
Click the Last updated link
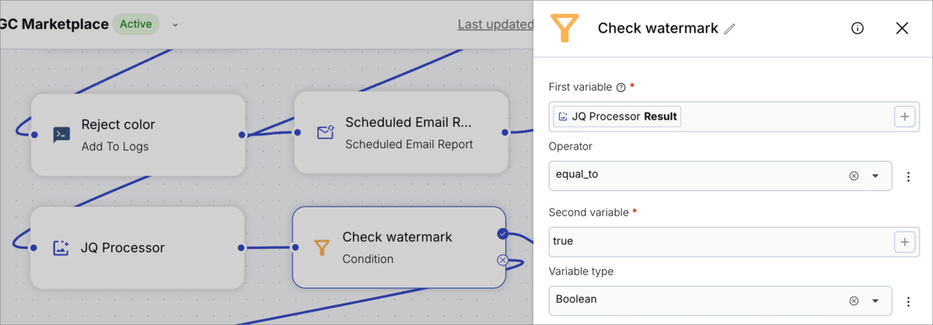coord(495,24)
